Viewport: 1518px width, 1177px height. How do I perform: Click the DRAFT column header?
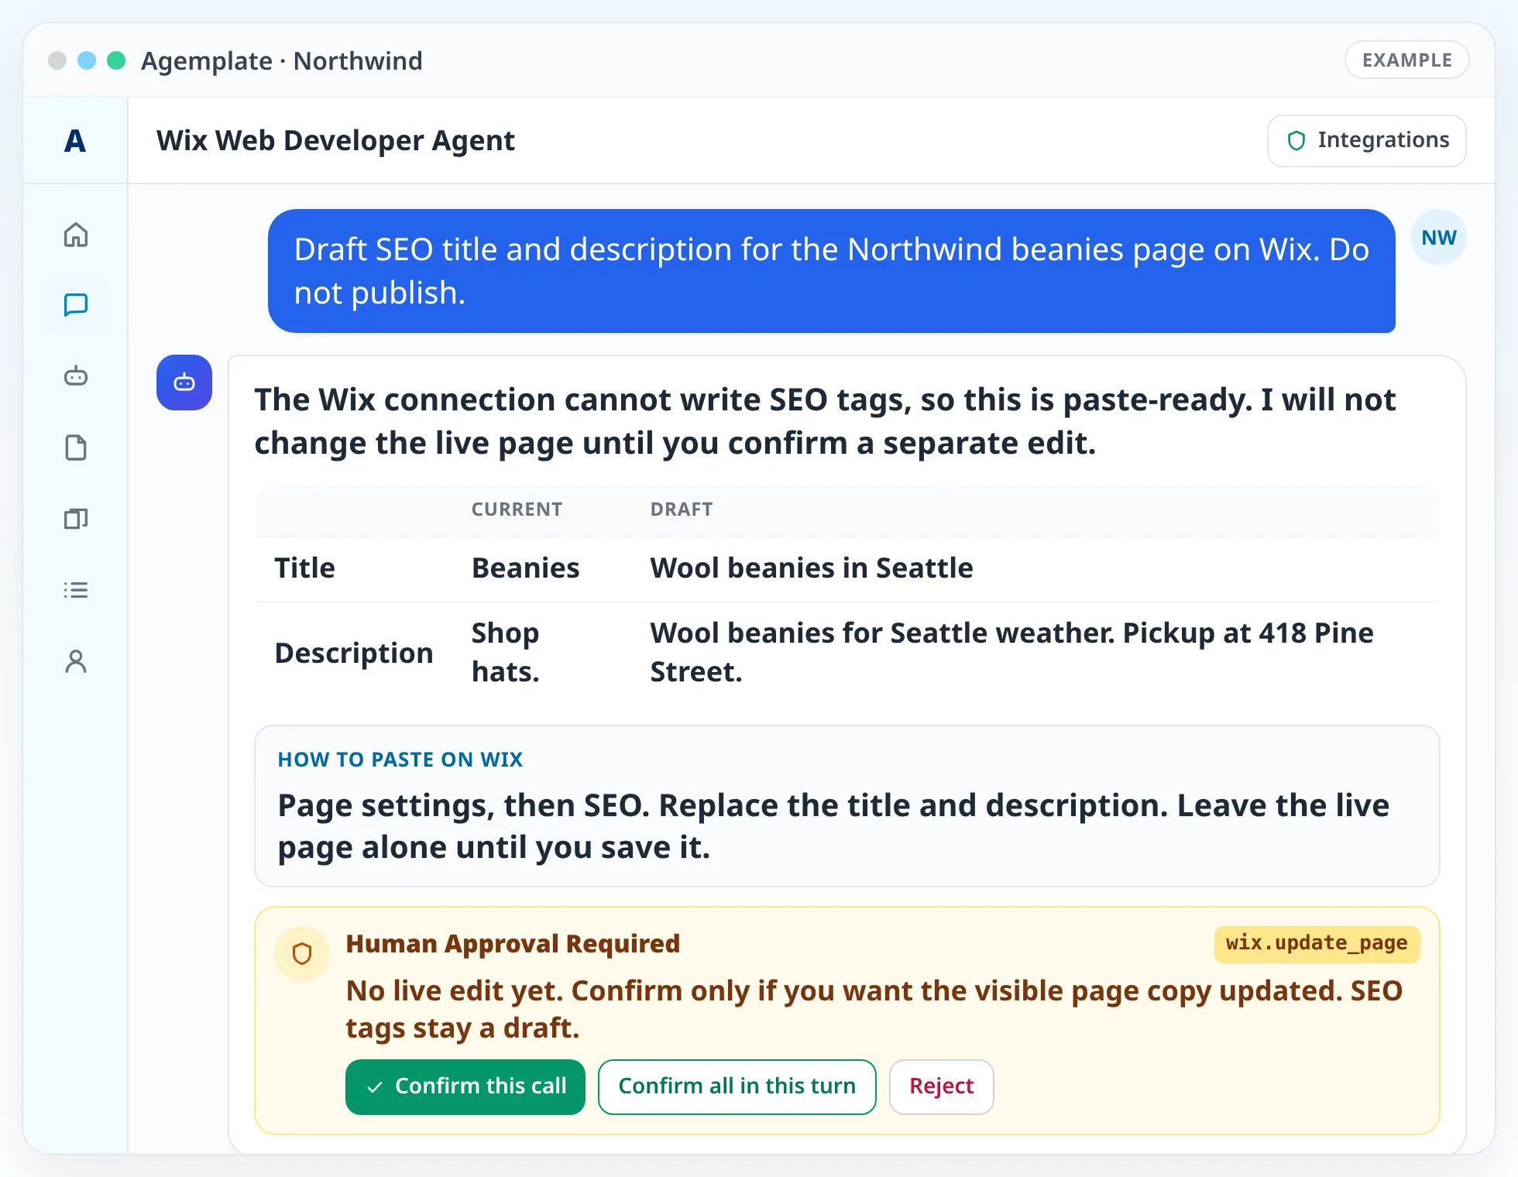coord(682,509)
